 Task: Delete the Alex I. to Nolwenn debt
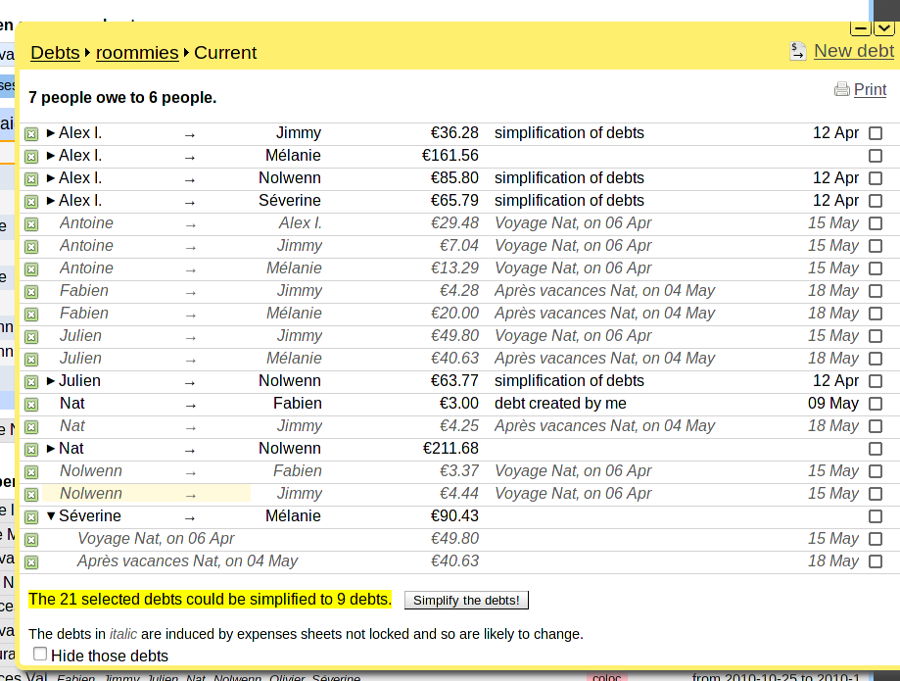point(31,179)
